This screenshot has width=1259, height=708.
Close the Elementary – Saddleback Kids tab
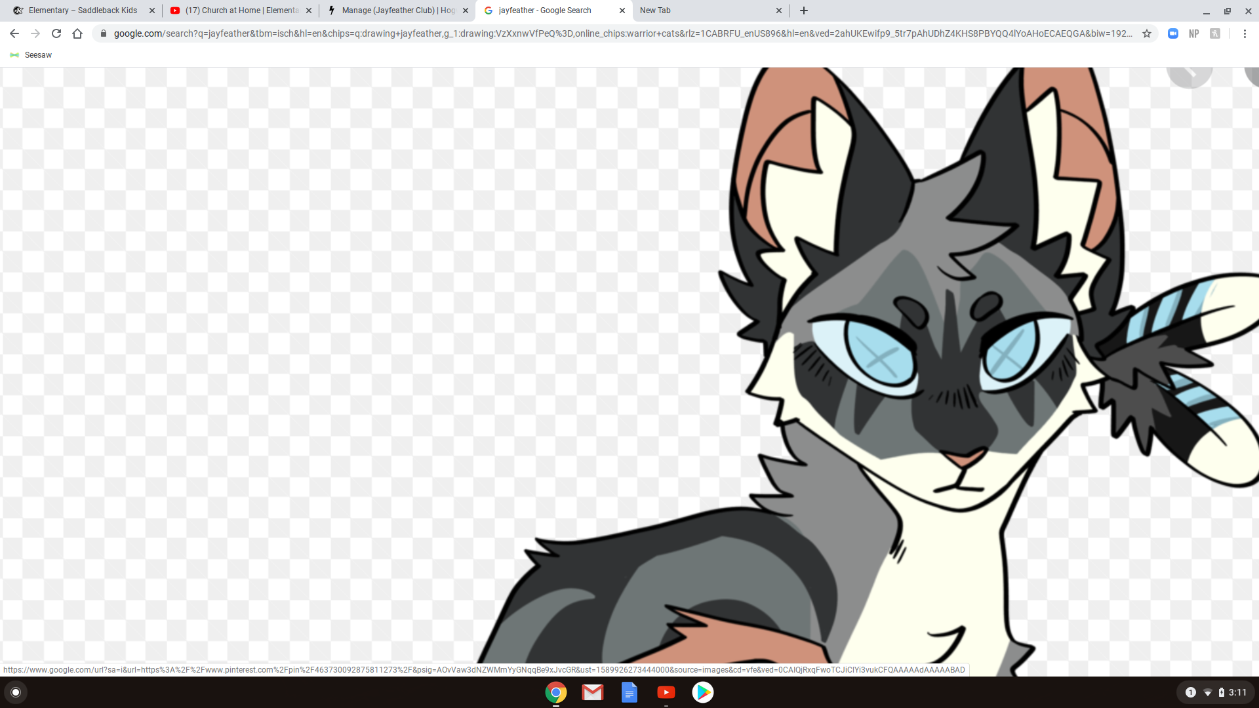point(152,10)
